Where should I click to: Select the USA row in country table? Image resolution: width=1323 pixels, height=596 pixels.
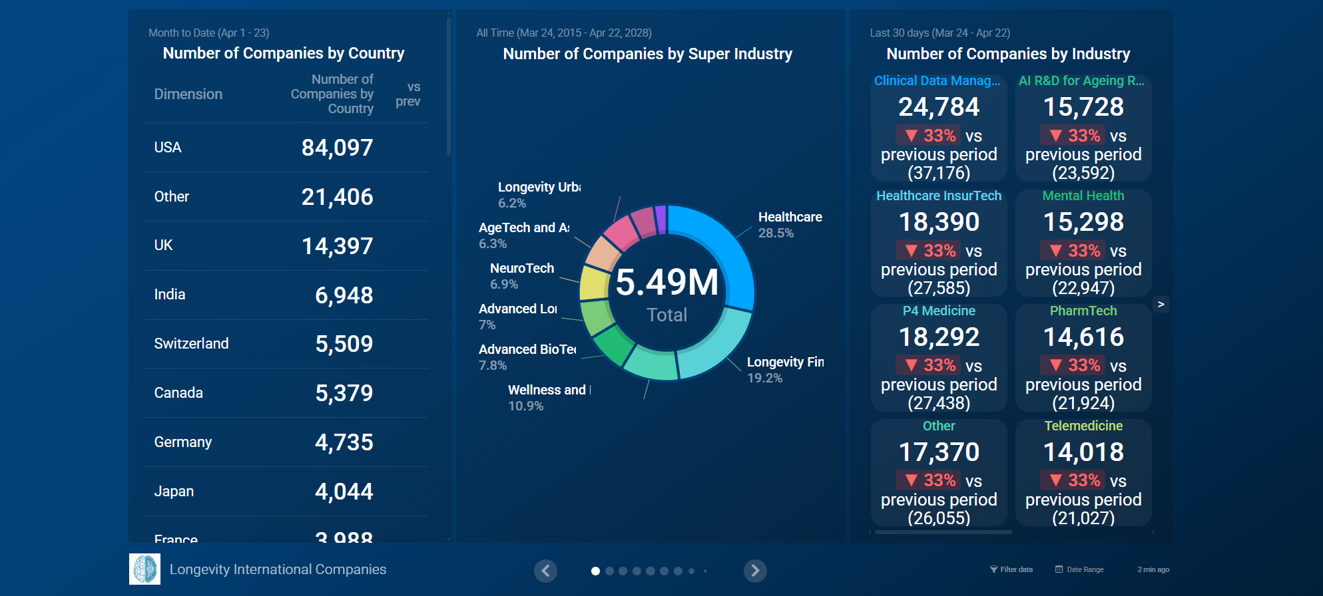coord(286,148)
